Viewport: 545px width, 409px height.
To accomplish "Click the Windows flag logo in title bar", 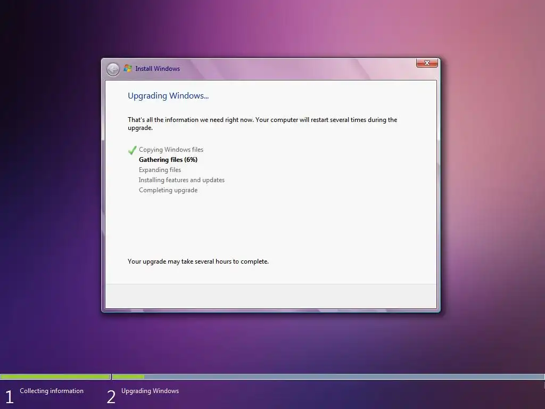I will pyautogui.click(x=128, y=69).
